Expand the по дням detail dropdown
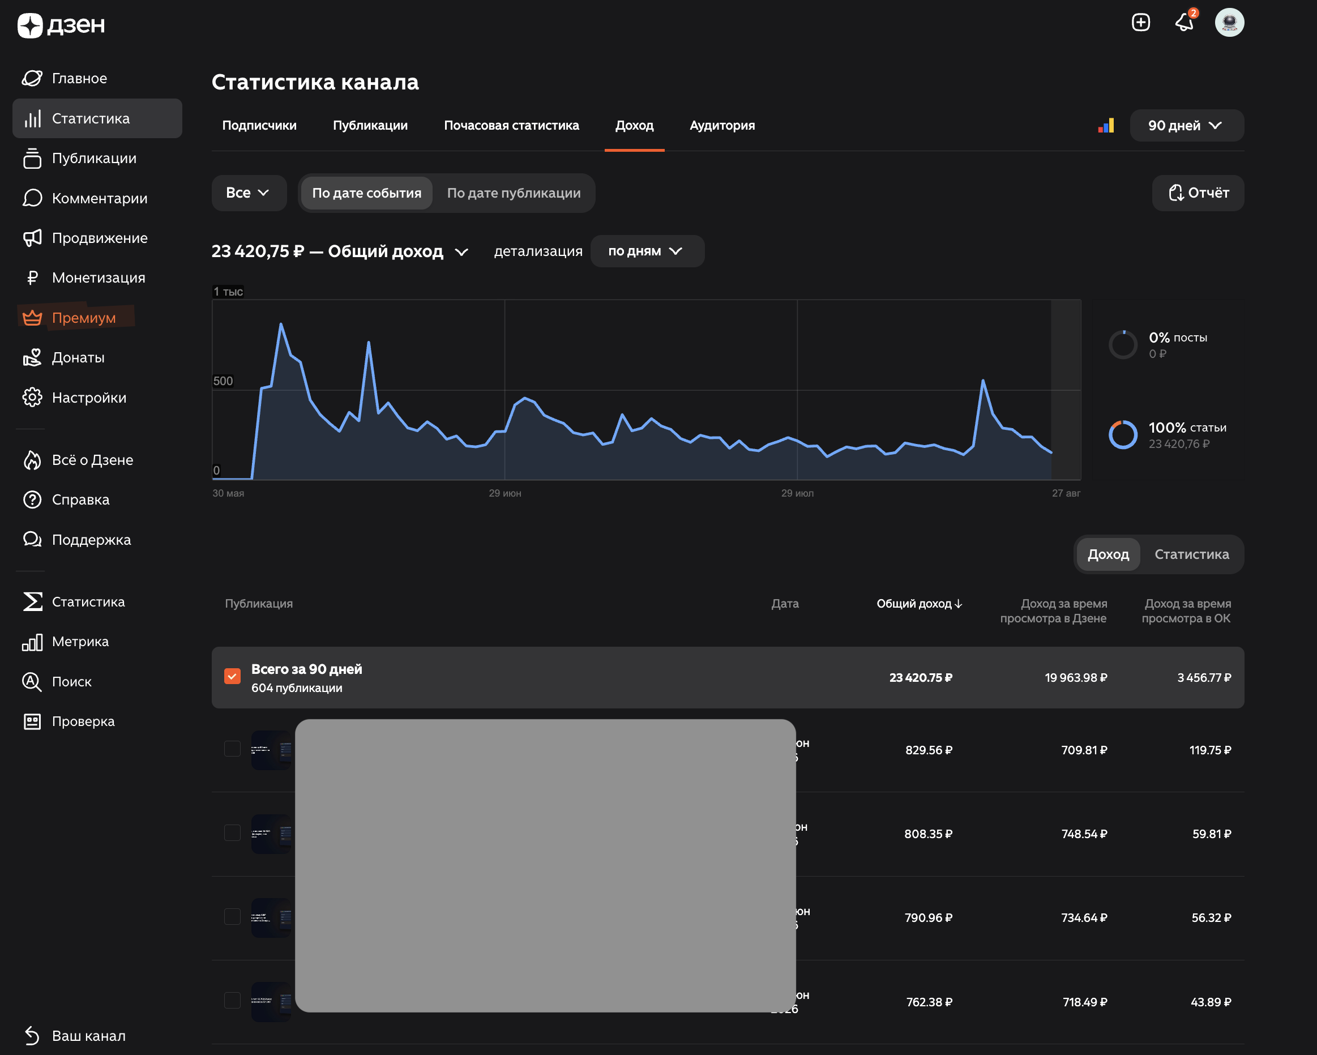The width and height of the screenshot is (1317, 1055). (x=647, y=251)
